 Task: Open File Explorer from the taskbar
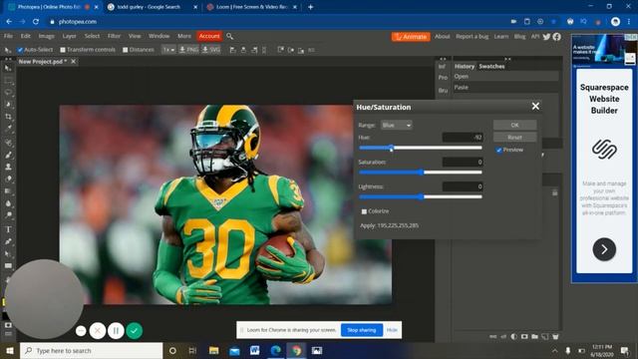coord(214,351)
